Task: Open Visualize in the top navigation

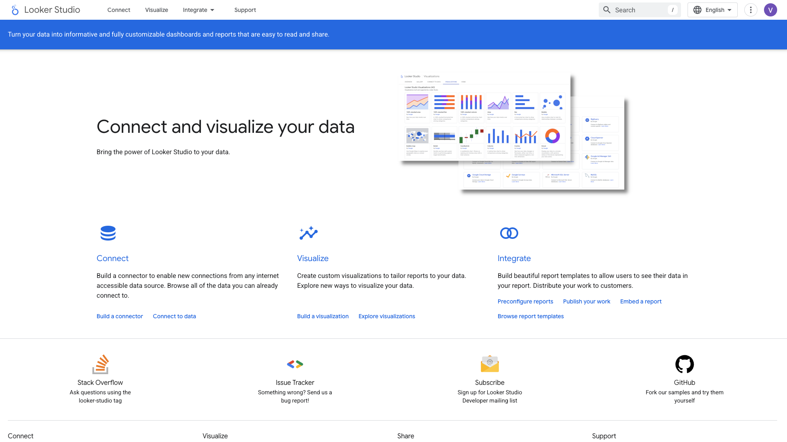Action: [157, 10]
